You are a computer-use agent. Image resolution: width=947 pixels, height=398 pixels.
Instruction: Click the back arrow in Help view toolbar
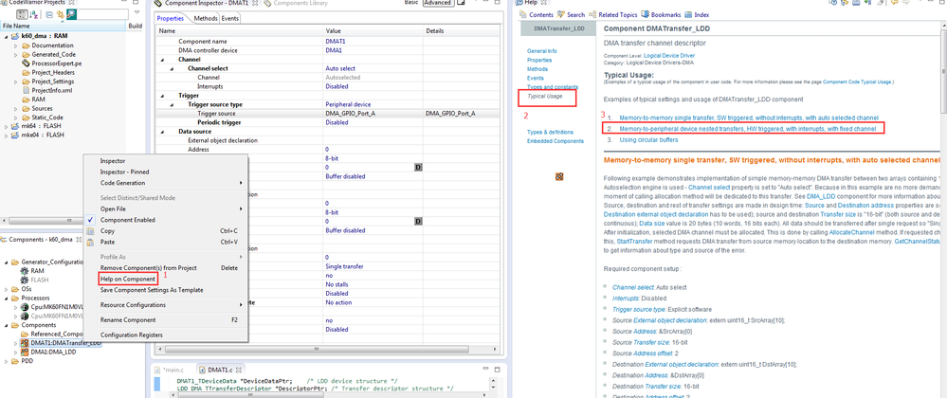(895, 2)
